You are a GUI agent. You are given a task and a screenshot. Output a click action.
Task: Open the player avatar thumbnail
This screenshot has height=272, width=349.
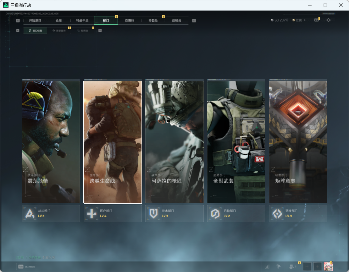328,267
